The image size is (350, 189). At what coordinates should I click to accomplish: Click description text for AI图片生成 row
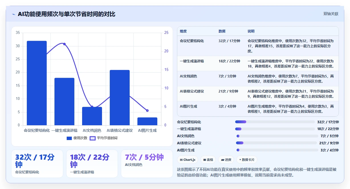pyautogui.click(x=291, y=109)
